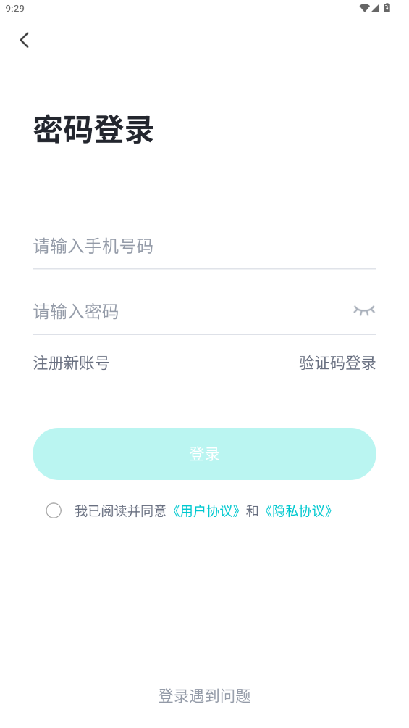Show password with the closed-eye icon

tap(364, 310)
